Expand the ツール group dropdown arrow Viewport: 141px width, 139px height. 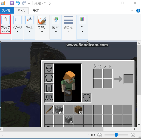pos(29,32)
